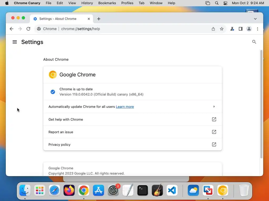
Task: Open the File menu
Action: (49, 3)
